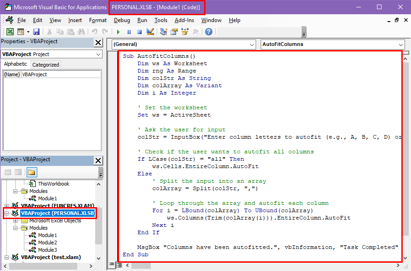Screen dimensions: 411x271
Task: Open the Add-Ins menu
Action: tap(184, 20)
